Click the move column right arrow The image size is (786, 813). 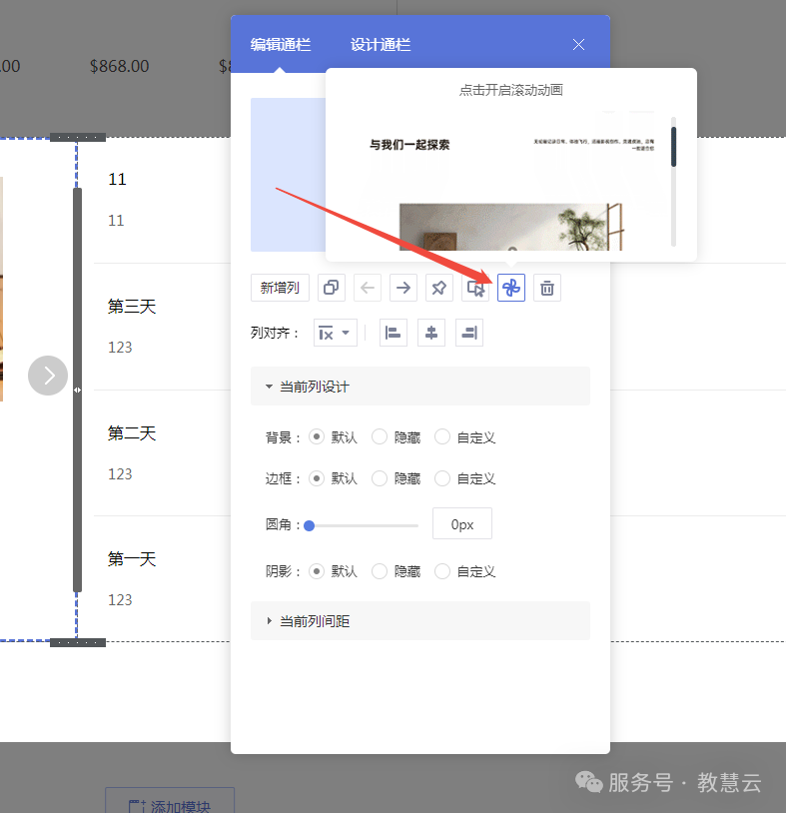tap(403, 288)
